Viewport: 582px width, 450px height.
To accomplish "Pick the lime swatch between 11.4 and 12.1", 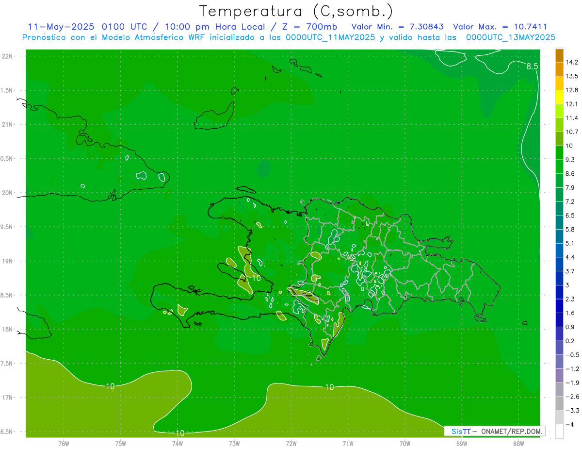I will pos(559,111).
